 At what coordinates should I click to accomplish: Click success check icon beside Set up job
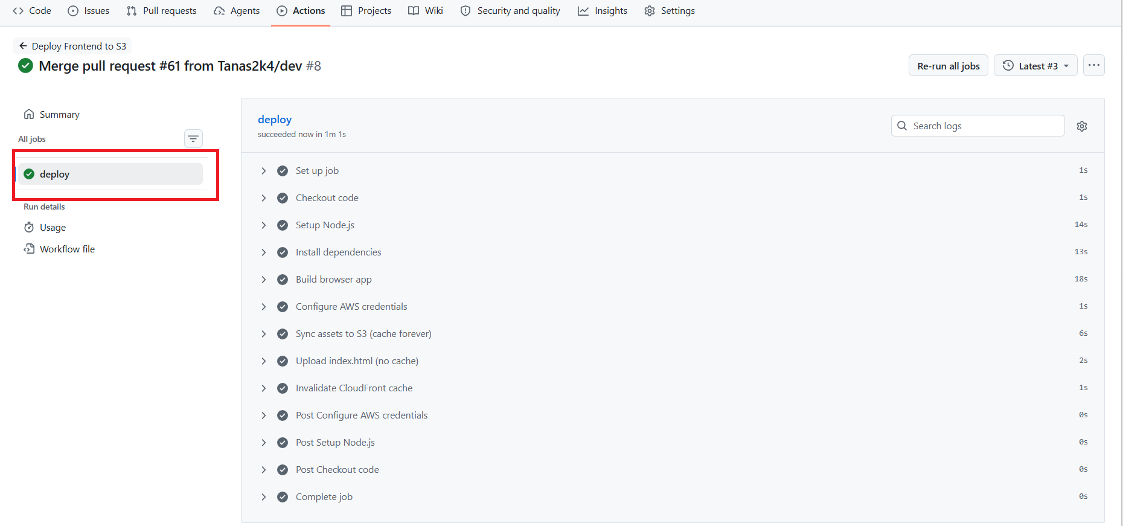pyautogui.click(x=283, y=171)
